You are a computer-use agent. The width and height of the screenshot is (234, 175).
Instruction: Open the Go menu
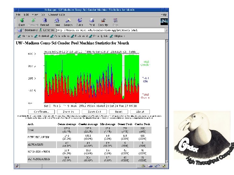(43, 15)
